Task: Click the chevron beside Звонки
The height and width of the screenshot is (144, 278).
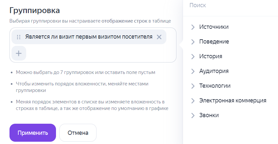Action: (193, 115)
